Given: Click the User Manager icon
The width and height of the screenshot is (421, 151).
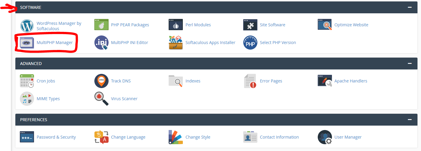Looking at the screenshot, I should click(x=325, y=137).
